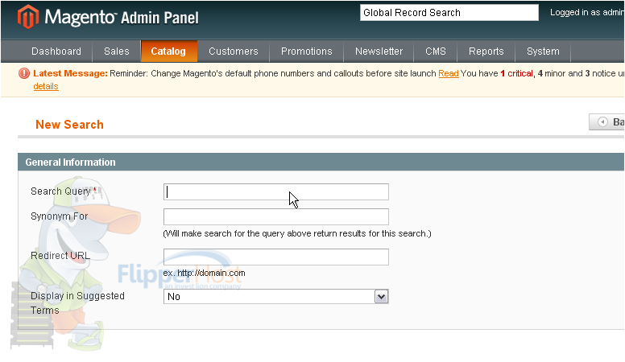Follow the Read link in message
Viewport: 625px width, 362px height.
pos(449,73)
